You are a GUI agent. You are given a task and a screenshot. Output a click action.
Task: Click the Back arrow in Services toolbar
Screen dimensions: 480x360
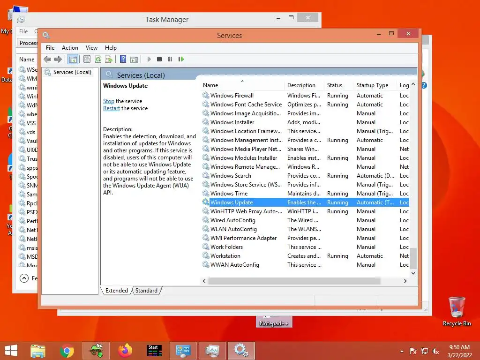[47, 59]
